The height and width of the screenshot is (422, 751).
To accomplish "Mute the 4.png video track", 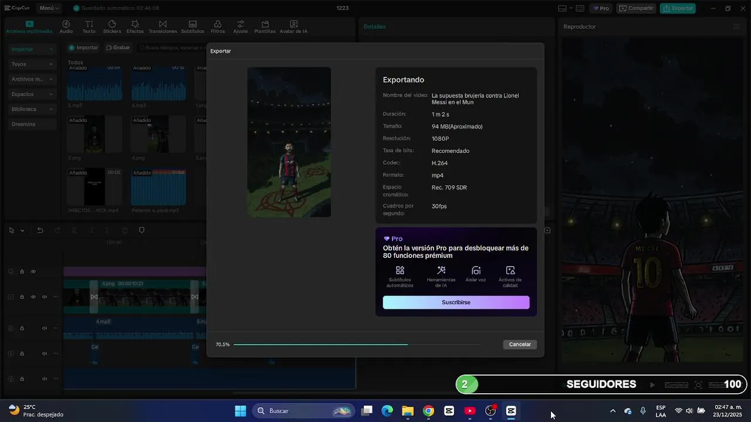I will pyautogui.click(x=44, y=297).
